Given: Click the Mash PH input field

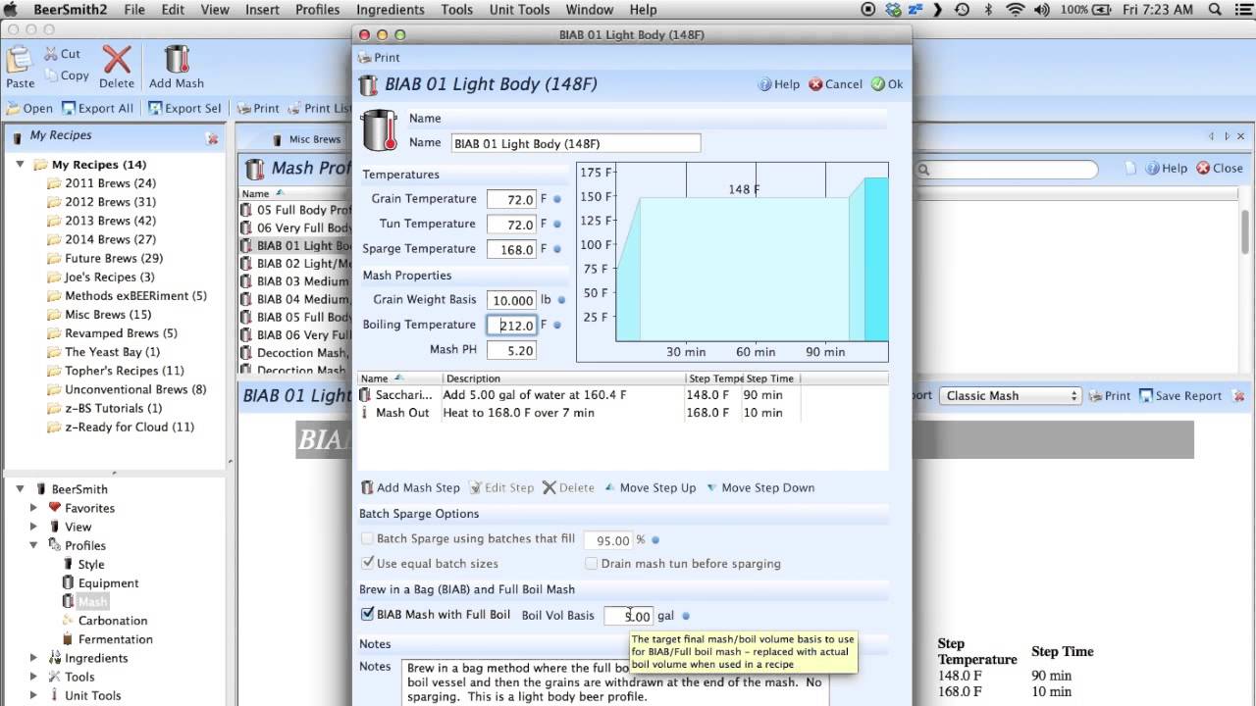Looking at the screenshot, I should click(x=511, y=350).
